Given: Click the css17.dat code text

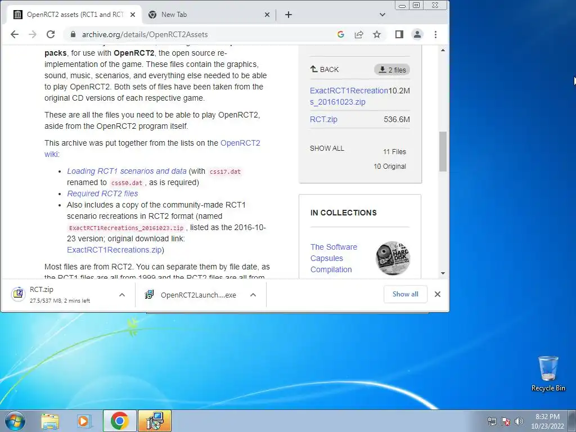Looking at the screenshot, I should [225, 172].
